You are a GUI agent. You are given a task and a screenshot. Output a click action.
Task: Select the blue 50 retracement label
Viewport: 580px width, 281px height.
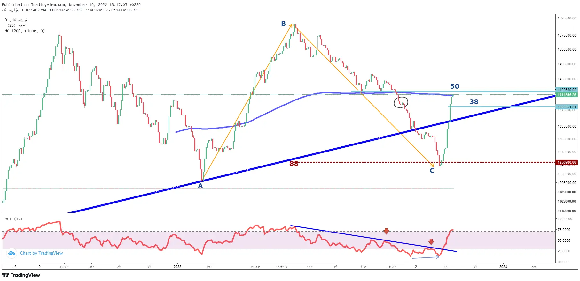(455, 86)
